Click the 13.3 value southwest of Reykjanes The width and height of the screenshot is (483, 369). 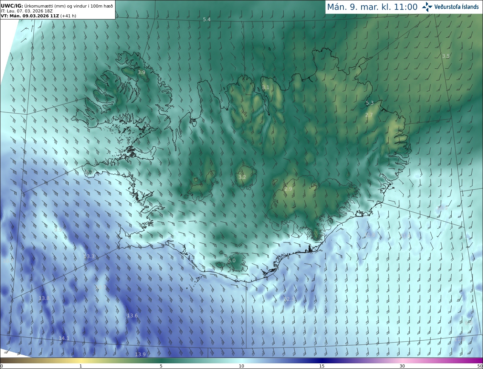point(89,256)
